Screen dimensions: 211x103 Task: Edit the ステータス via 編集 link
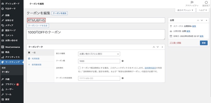194,26
